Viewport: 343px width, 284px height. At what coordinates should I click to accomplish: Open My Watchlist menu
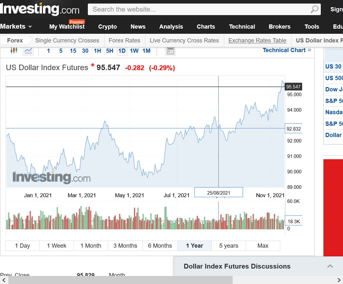coord(67,27)
